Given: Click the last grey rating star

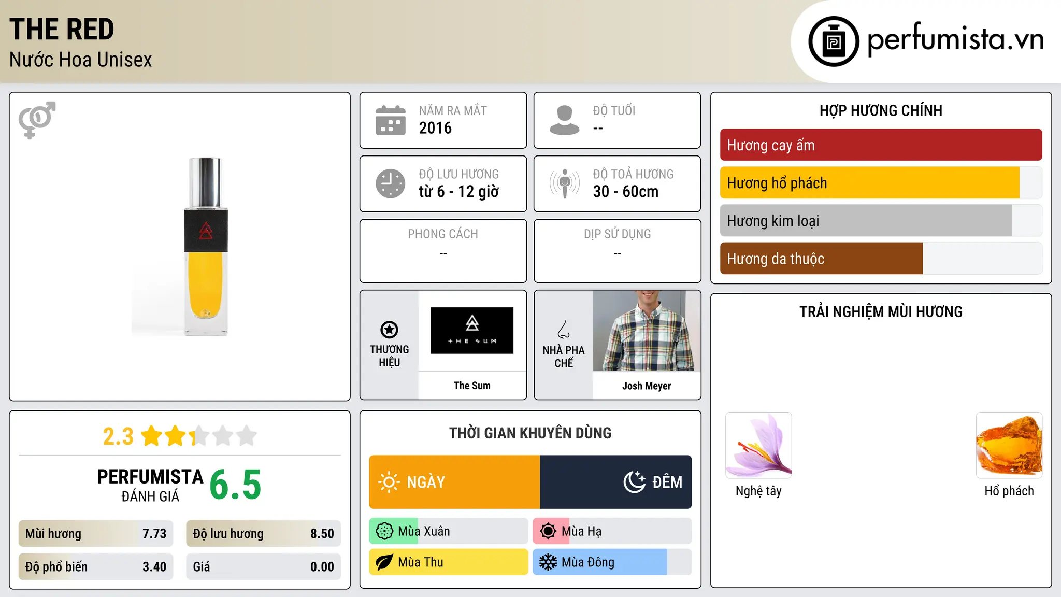Looking at the screenshot, I should click(x=247, y=436).
